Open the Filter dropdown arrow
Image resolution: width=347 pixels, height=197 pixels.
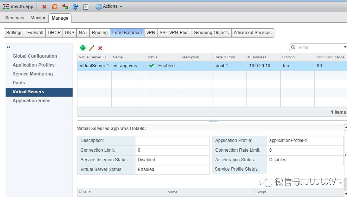tap(345, 47)
